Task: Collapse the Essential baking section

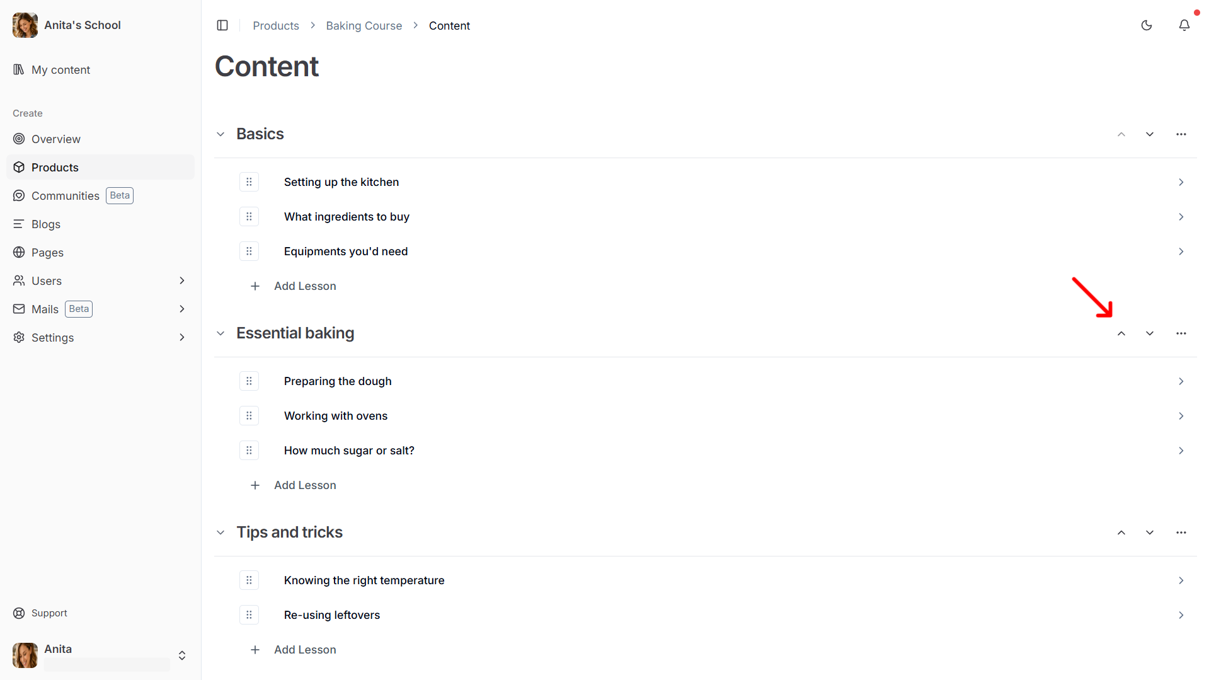Action: (x=221, y=333)
